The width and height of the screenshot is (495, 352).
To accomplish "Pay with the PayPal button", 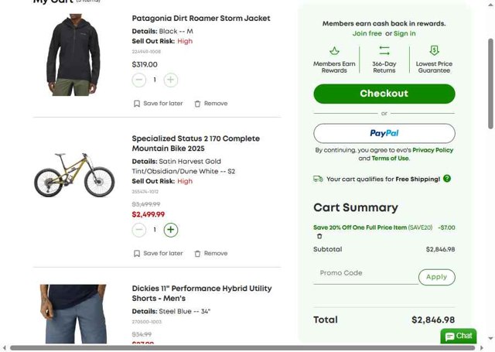I will (384, 133).
